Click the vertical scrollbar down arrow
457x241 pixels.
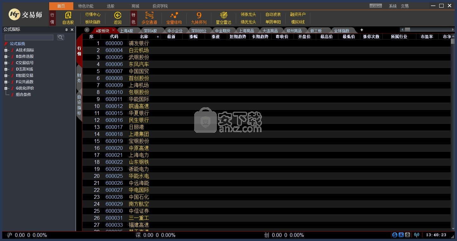453,229
